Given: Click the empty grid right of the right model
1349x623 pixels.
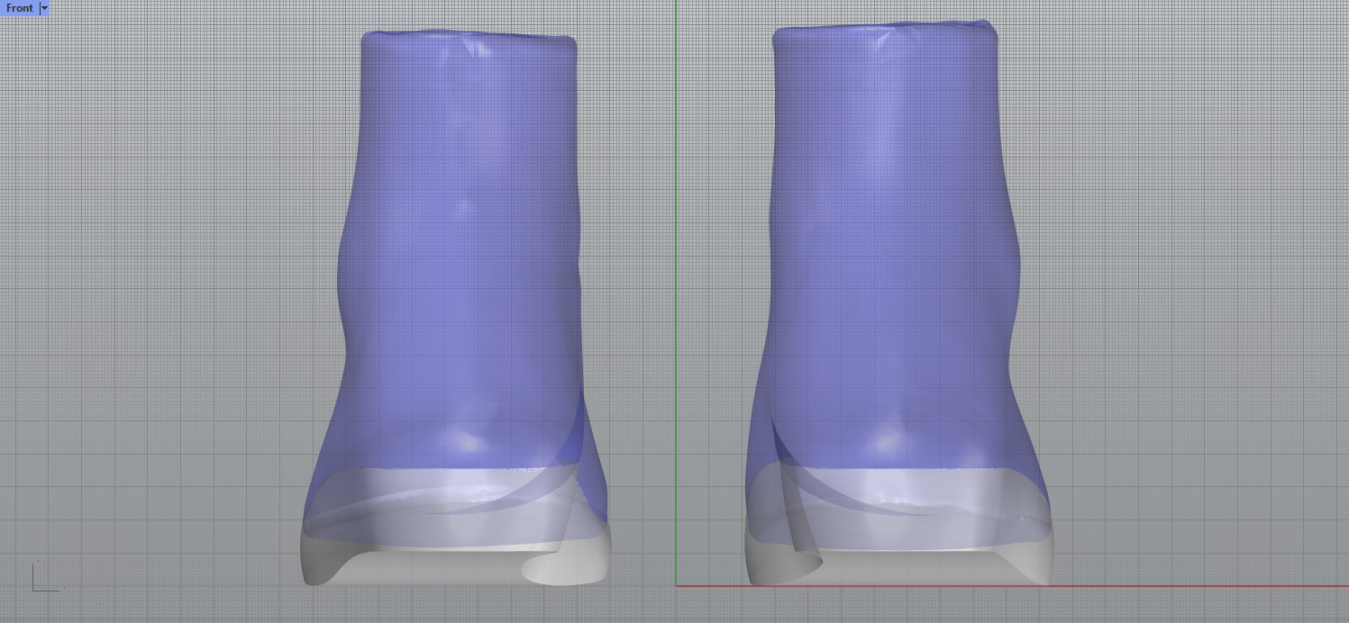Looking at the screenshot, I should pos(1189,270).
